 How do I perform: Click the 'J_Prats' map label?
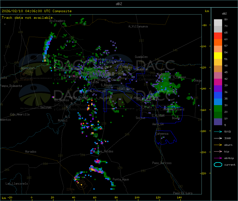[x=147, y=107]
